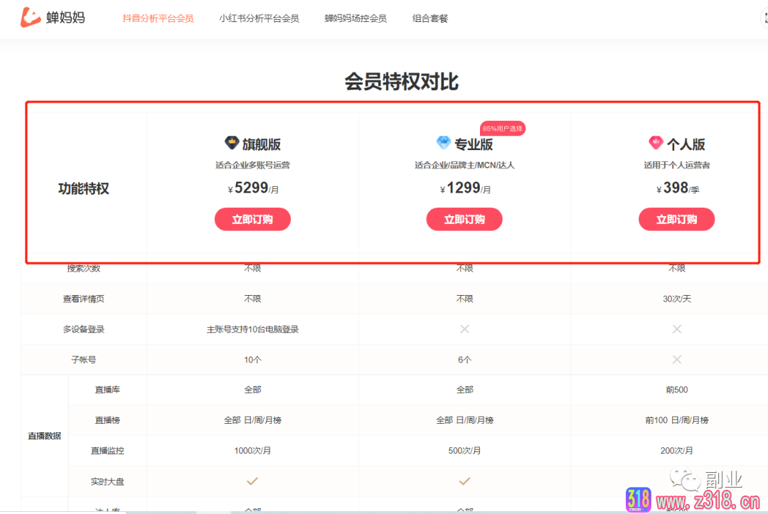Click the 旗舰版 实时大盘 checkmark icon
Image resolution: width=768 pixels, height=514 pixels.
tap(252, 481)
